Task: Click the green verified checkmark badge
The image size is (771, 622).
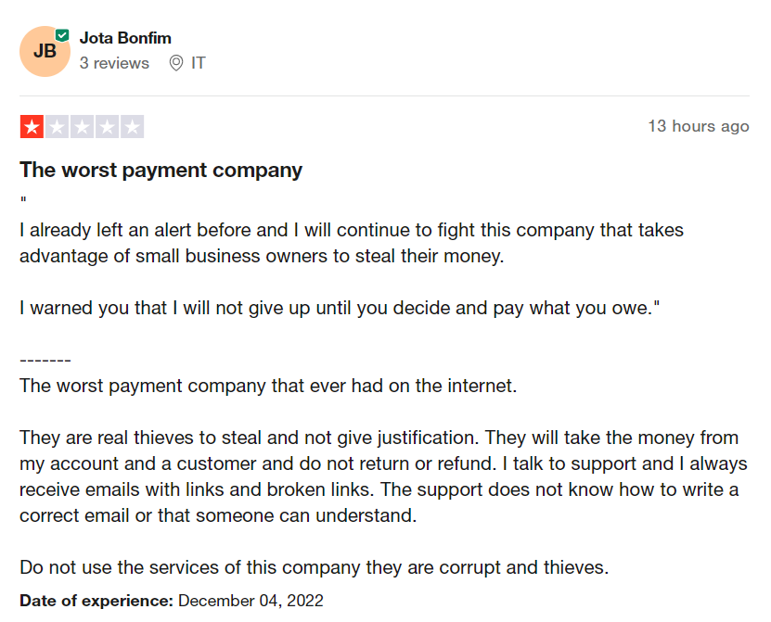Action: point(62,35)
